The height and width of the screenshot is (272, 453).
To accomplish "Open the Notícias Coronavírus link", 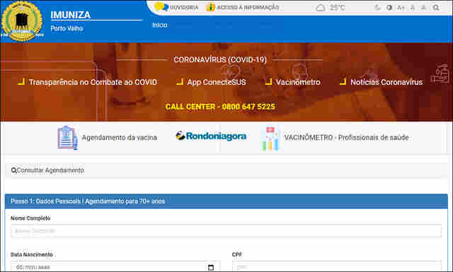I will tap(386, 82).
